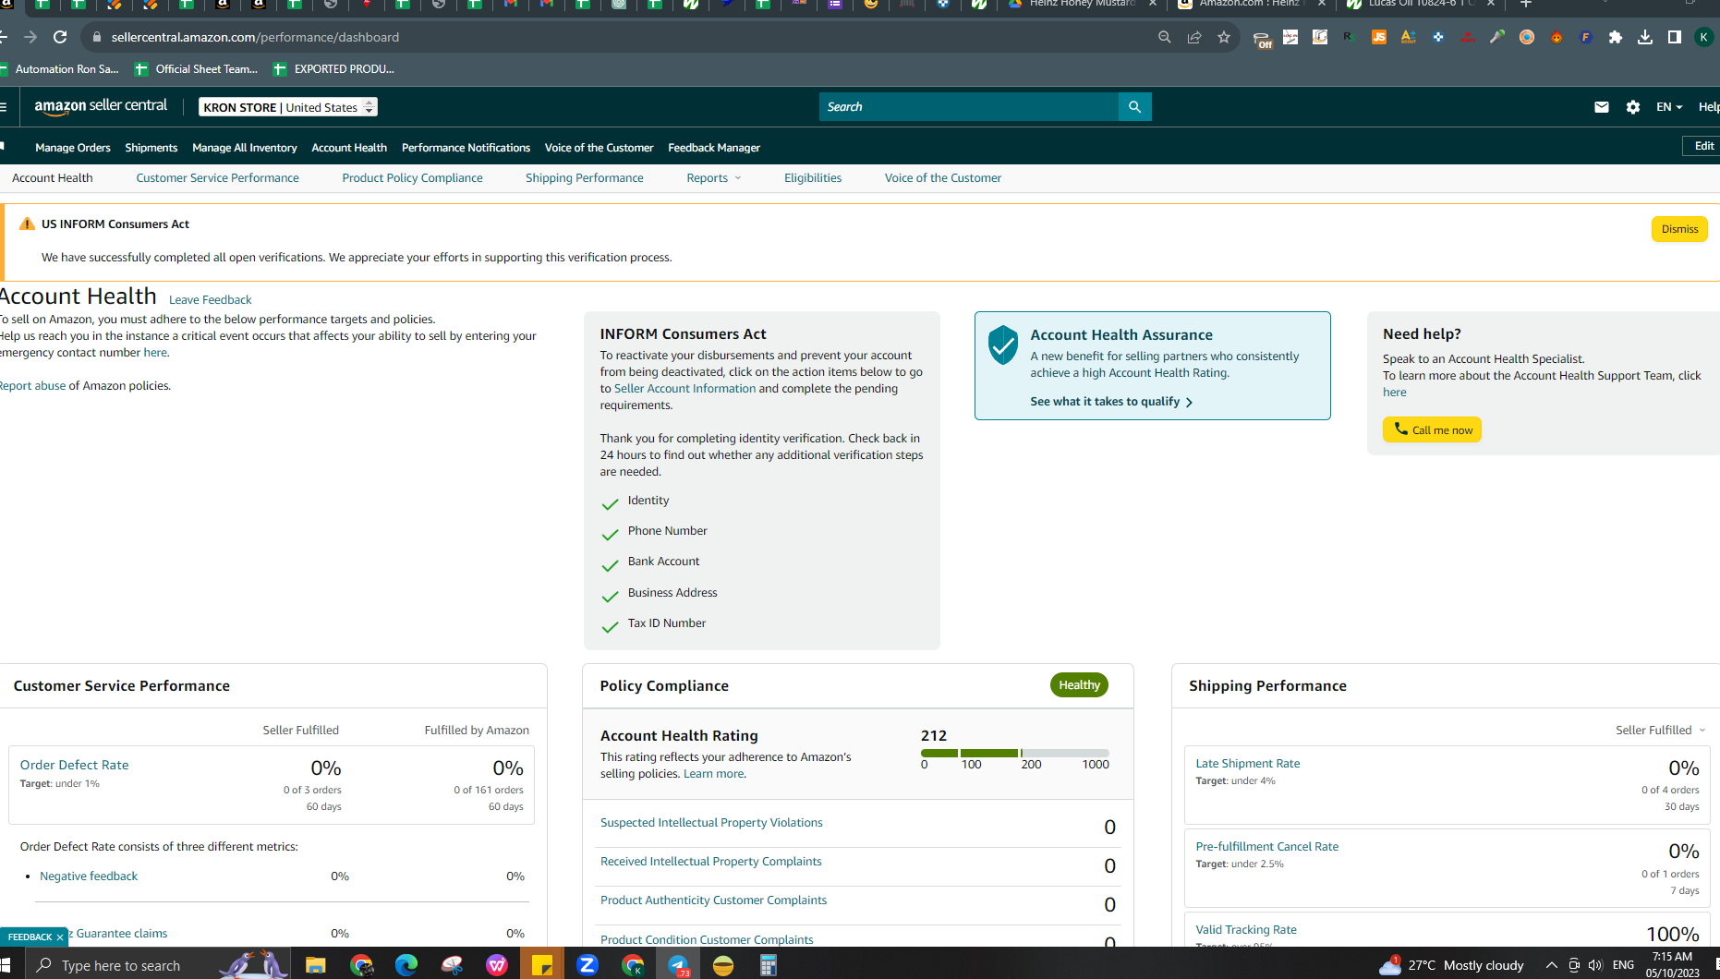Open the weather widget showing Mostly cloudy
This screenshot has width=1720, height=979.
1450,965
